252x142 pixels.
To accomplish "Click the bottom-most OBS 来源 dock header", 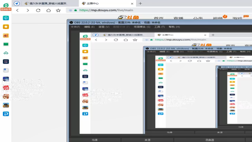I will click(147, 140).
